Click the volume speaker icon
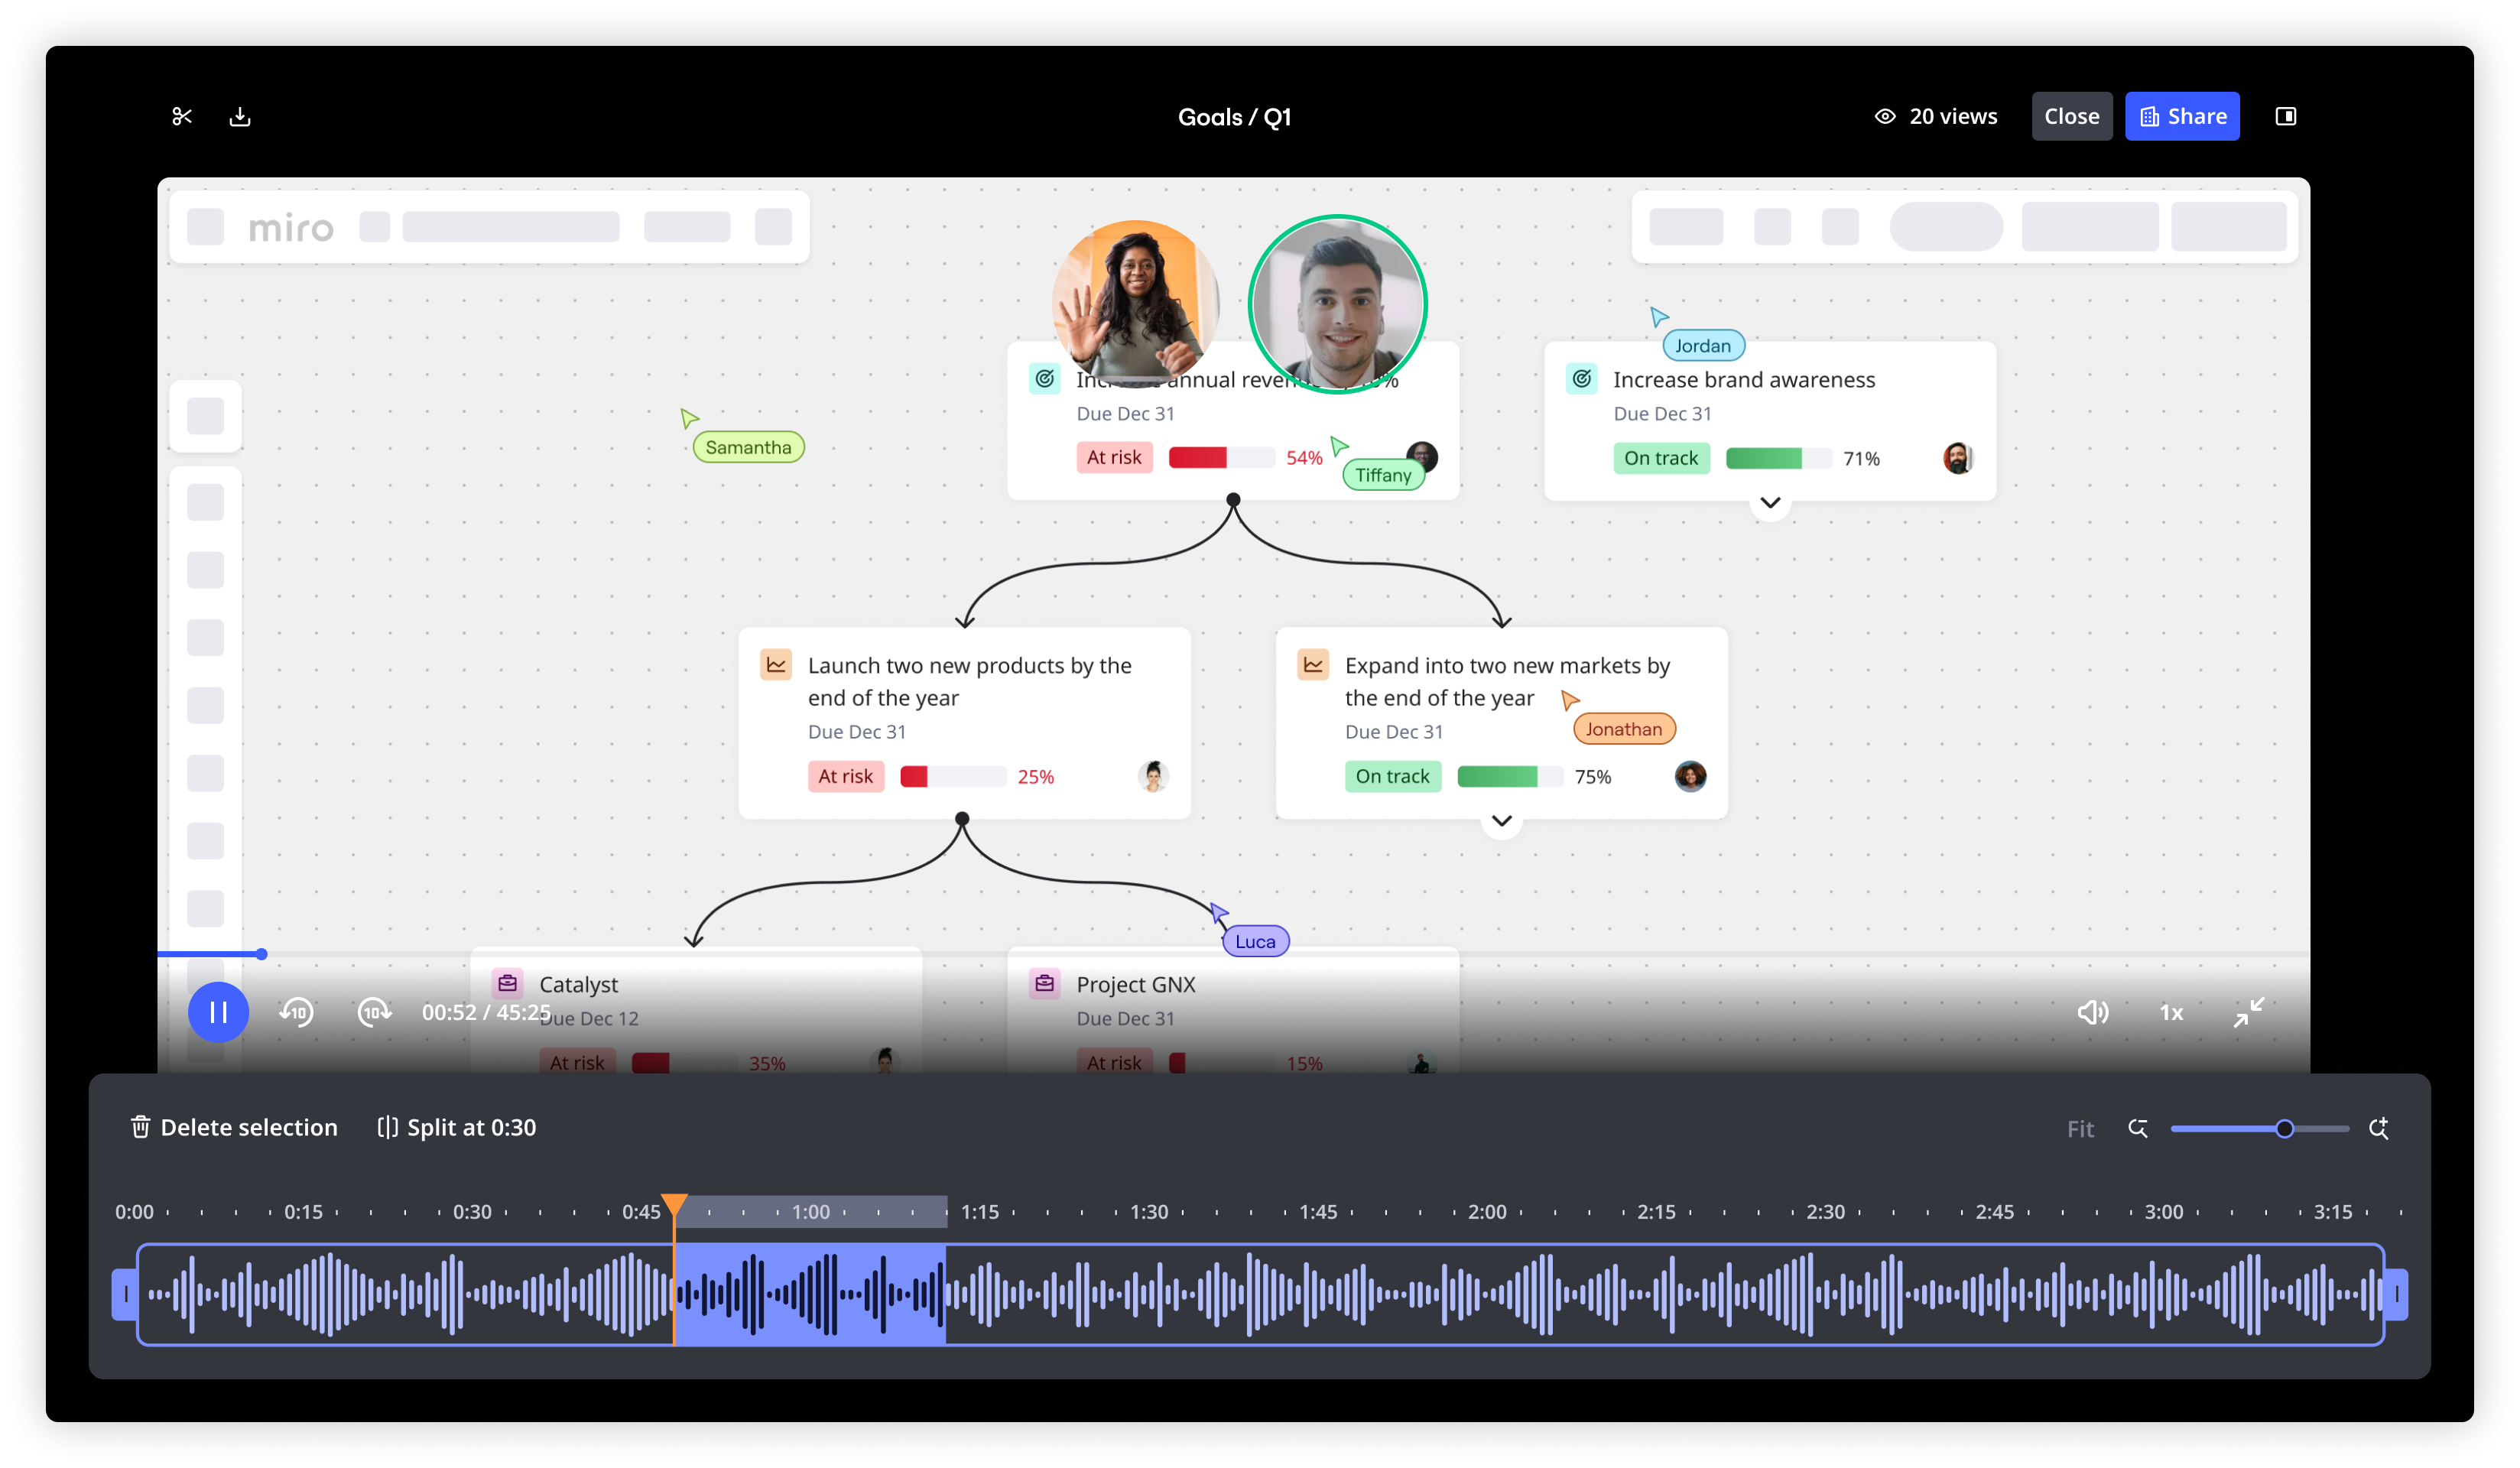Screen dimensions: 2520x1468 click(x=2092, y=1012)
